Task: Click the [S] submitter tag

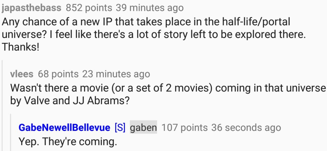Action: [x=119, y=128]
